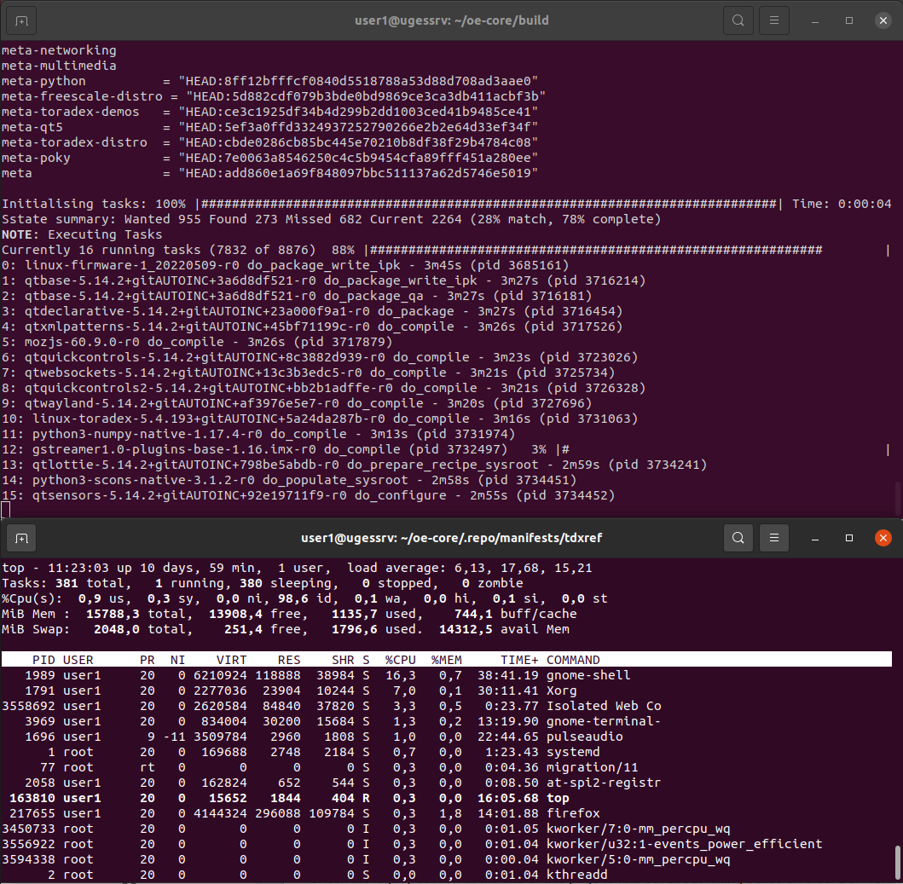
Task: Click the gstreamer 3% progress bar
Action: point(723,449)
